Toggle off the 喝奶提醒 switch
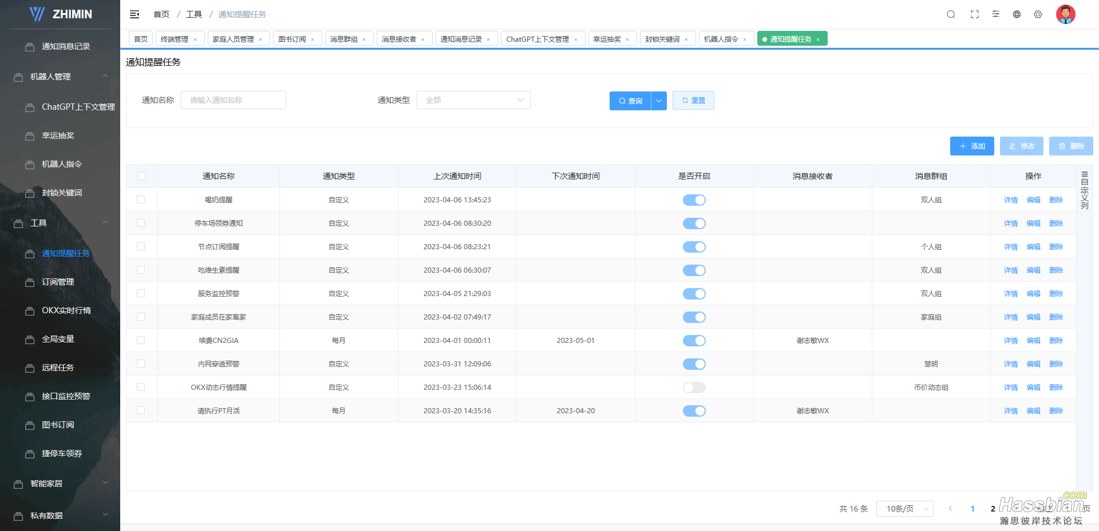The image size is (1099, 531). click(694, 200)
